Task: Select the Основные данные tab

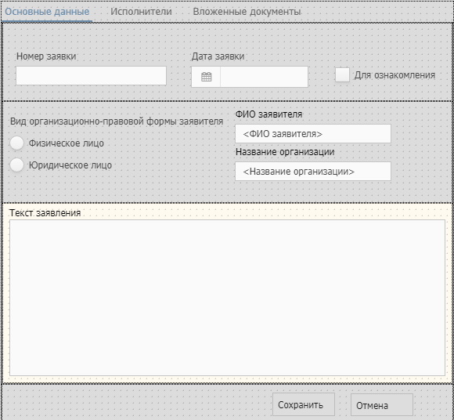Action: [47, 12]
